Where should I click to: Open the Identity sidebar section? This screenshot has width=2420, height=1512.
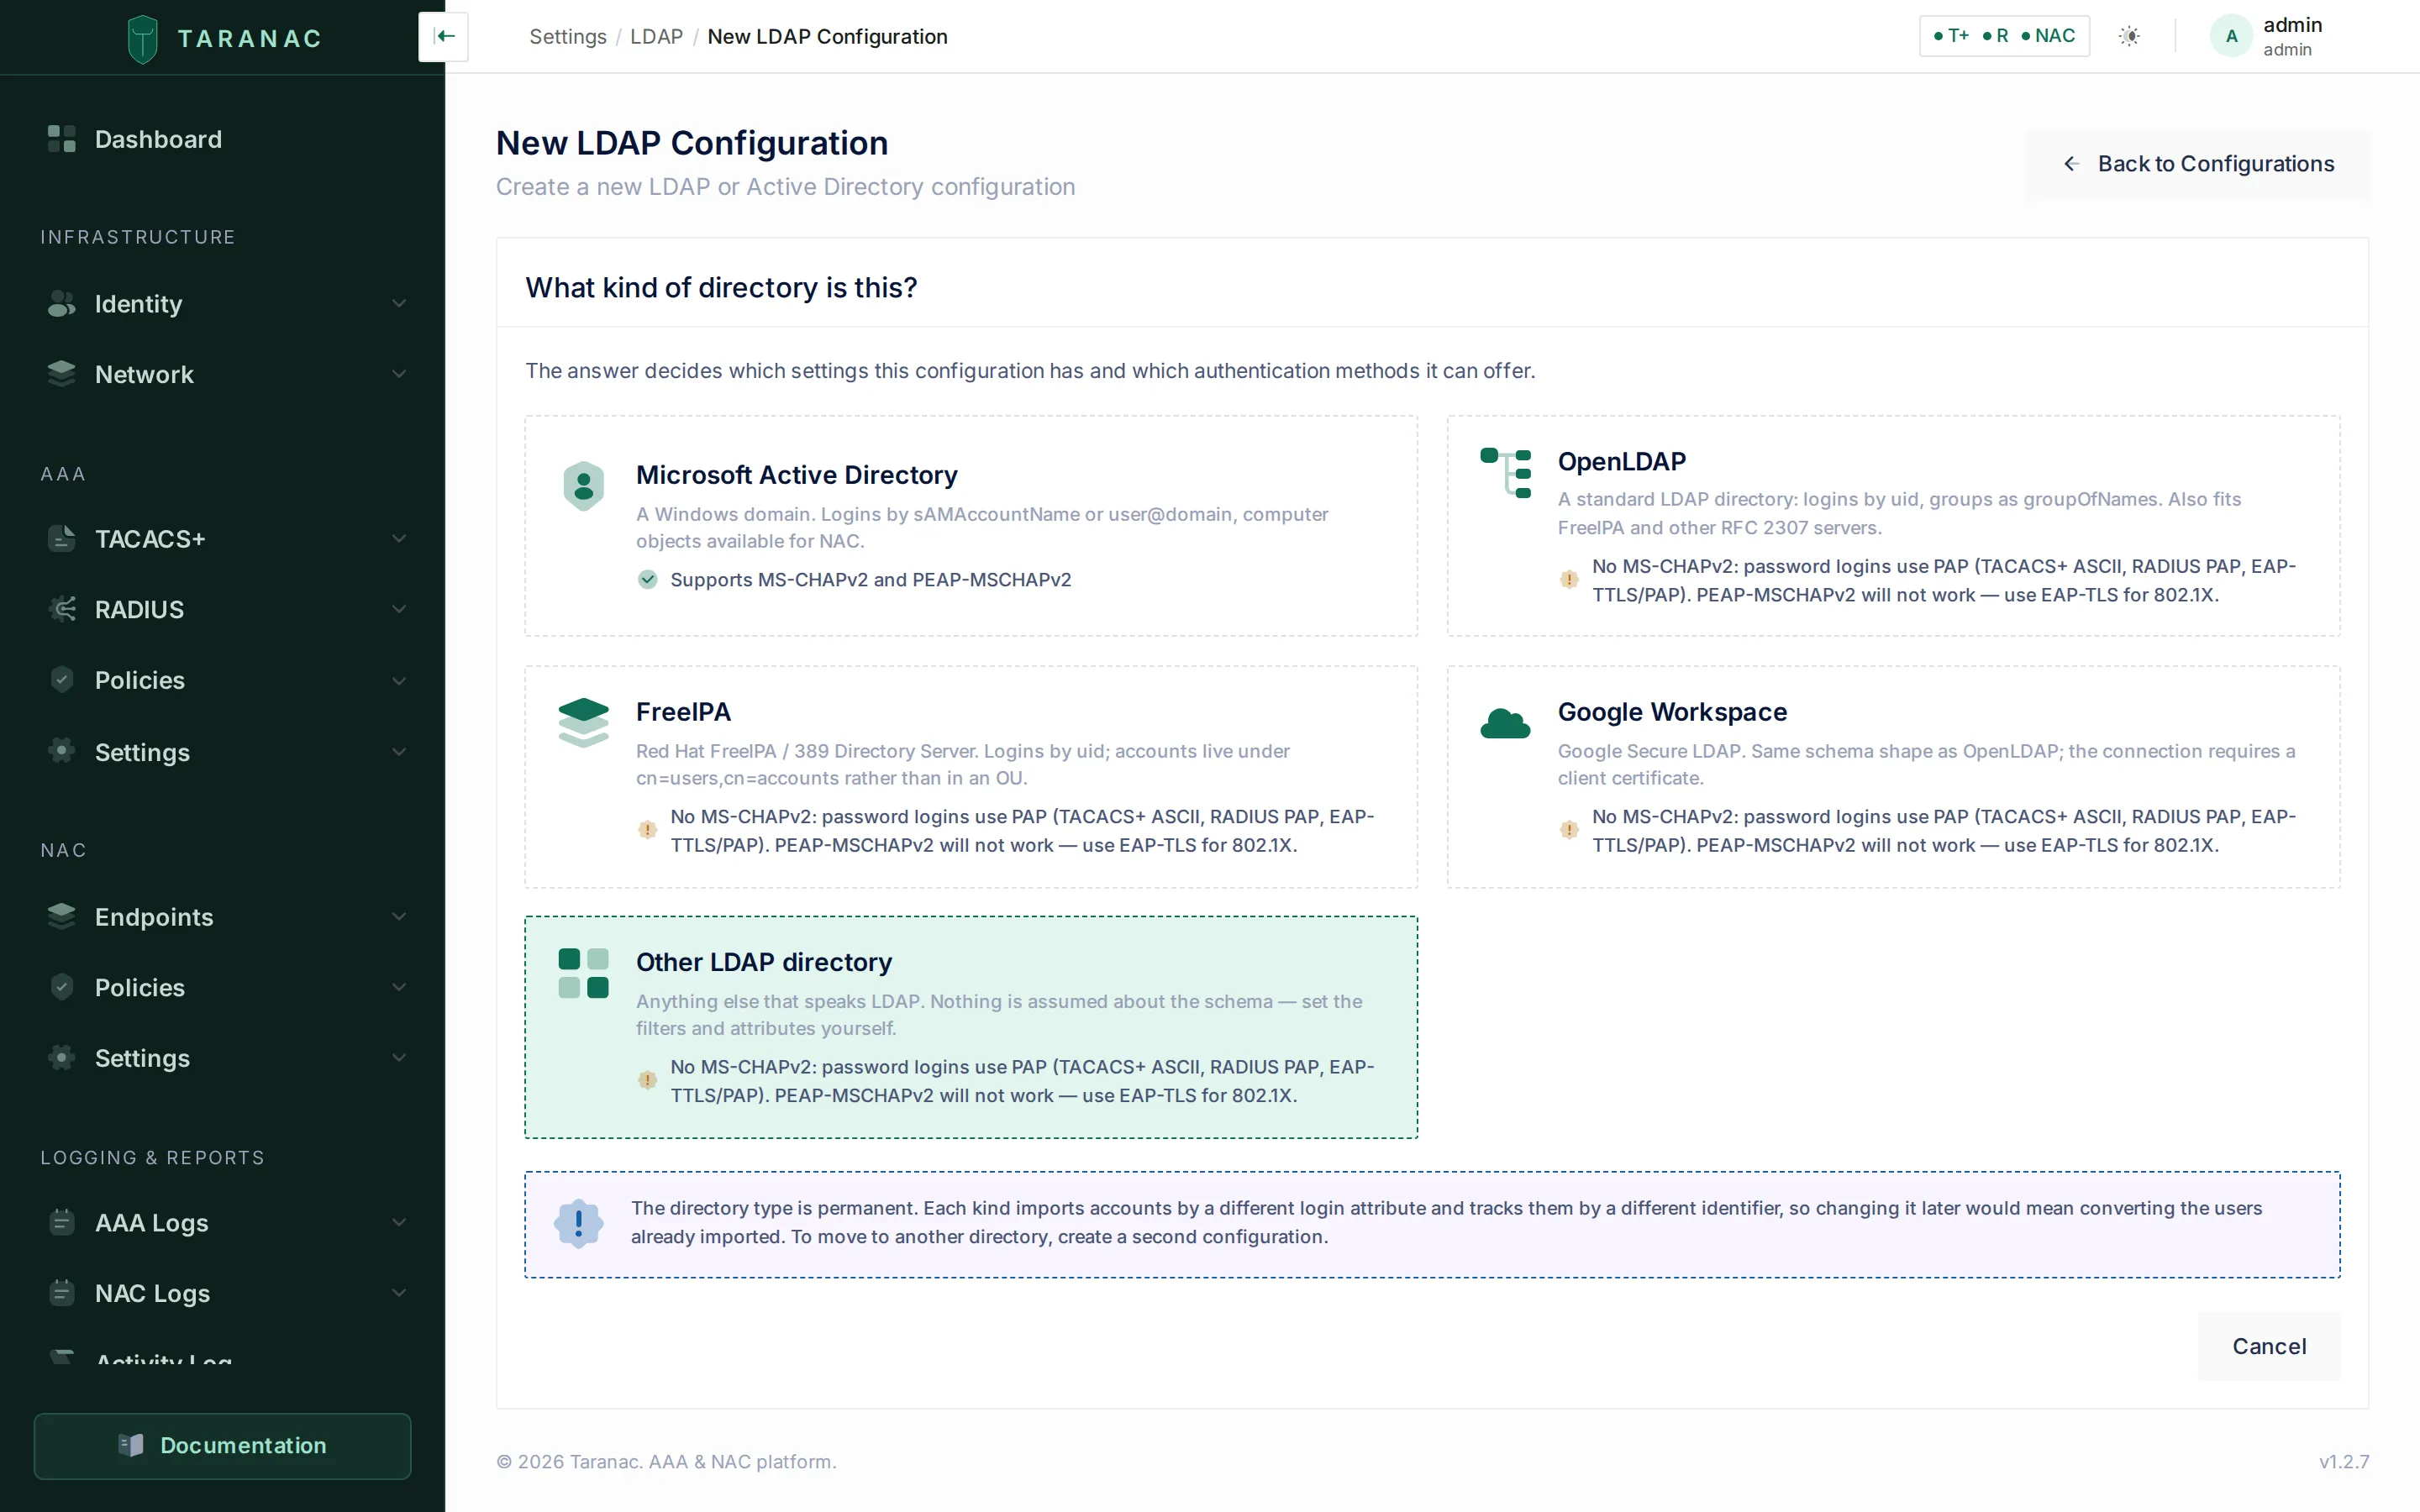(x=222, y=304)
